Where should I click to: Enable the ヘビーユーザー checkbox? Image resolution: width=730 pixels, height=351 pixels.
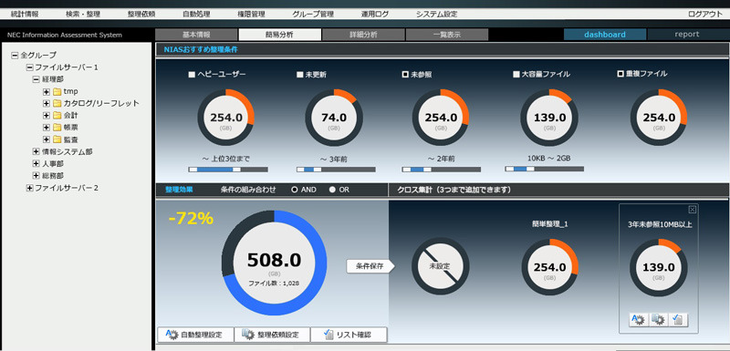tap(192, 75)
